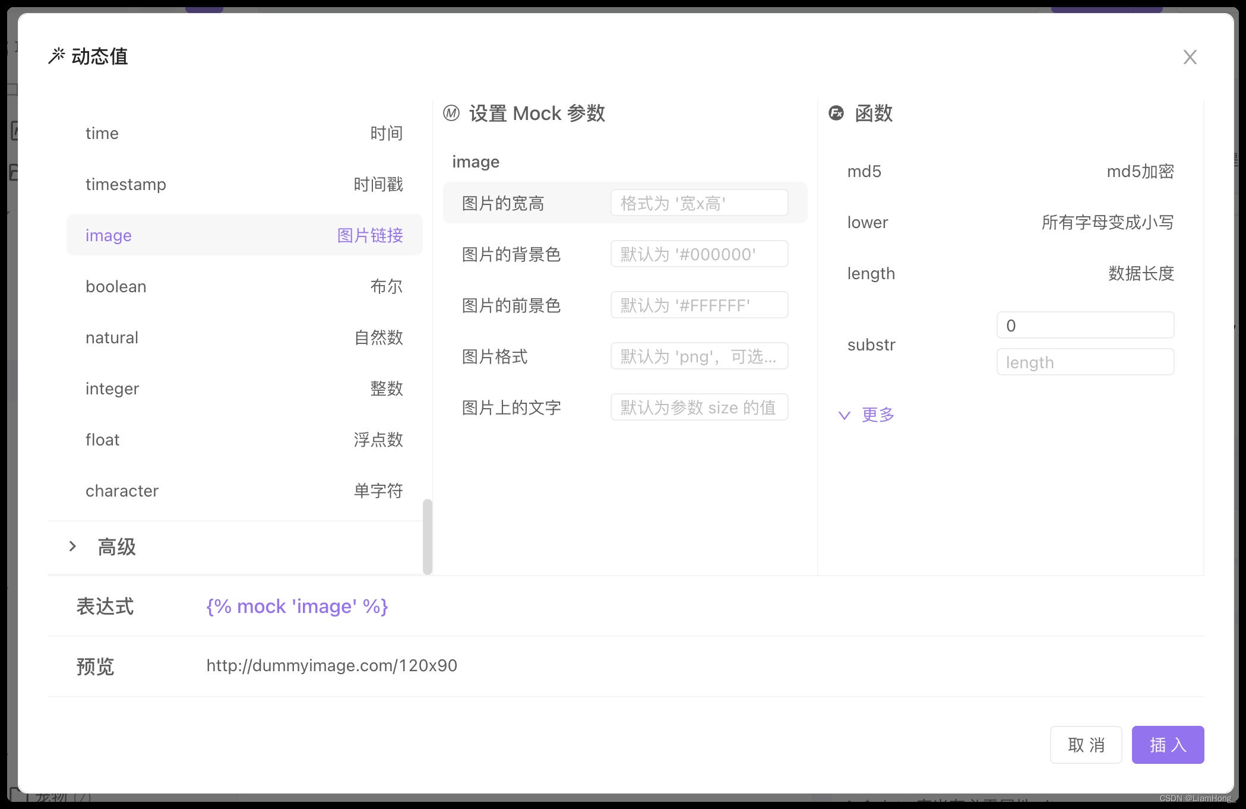The image size is (1246, 809).
Task: Click the magic wand dynamic value icon
Action: [x=56, y=56]
